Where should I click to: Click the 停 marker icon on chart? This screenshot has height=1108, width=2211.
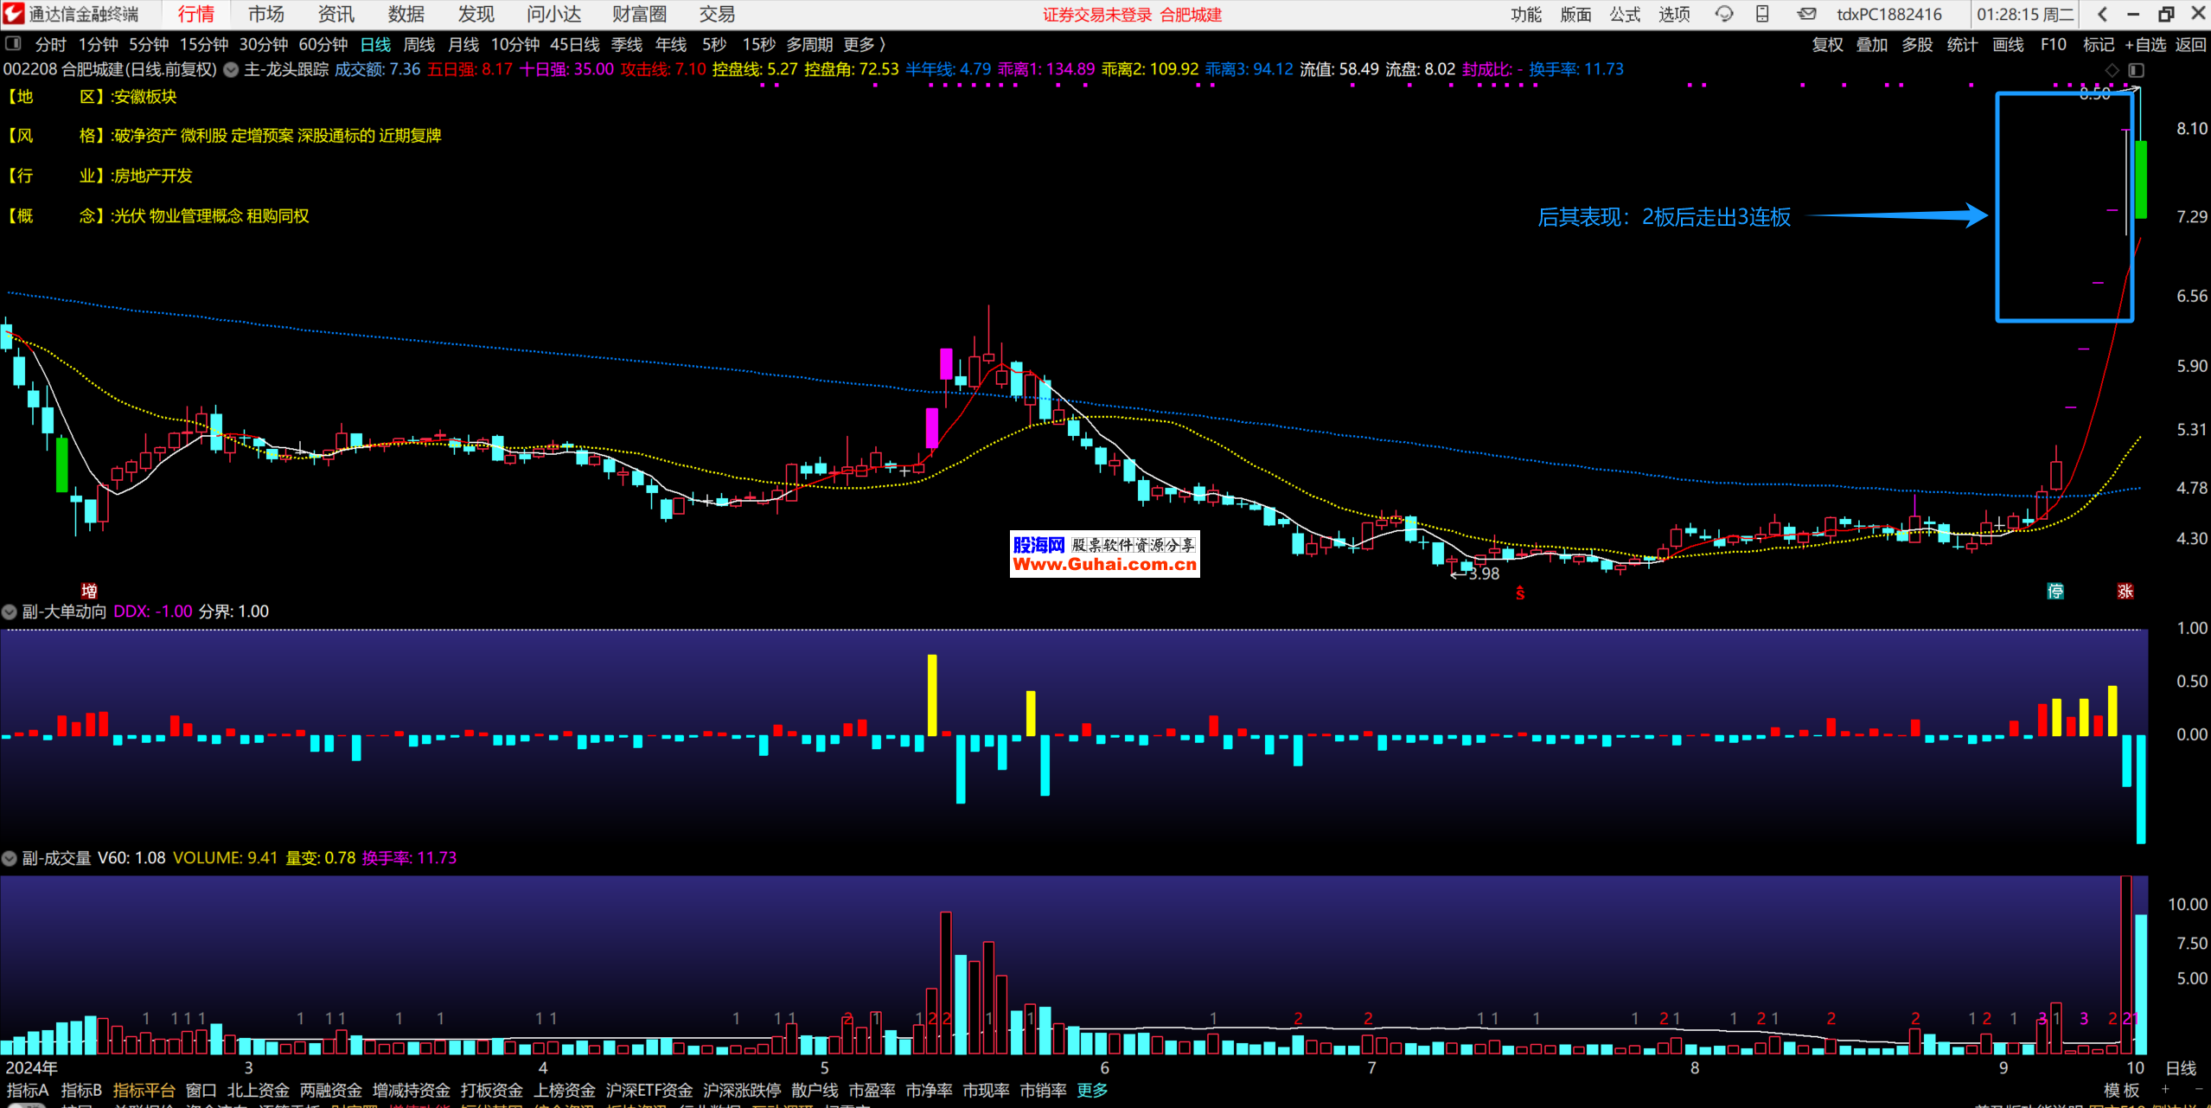tap(2055, 591)
